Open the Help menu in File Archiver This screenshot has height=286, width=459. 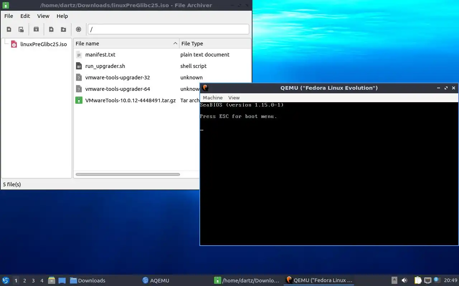pos(62,16)
